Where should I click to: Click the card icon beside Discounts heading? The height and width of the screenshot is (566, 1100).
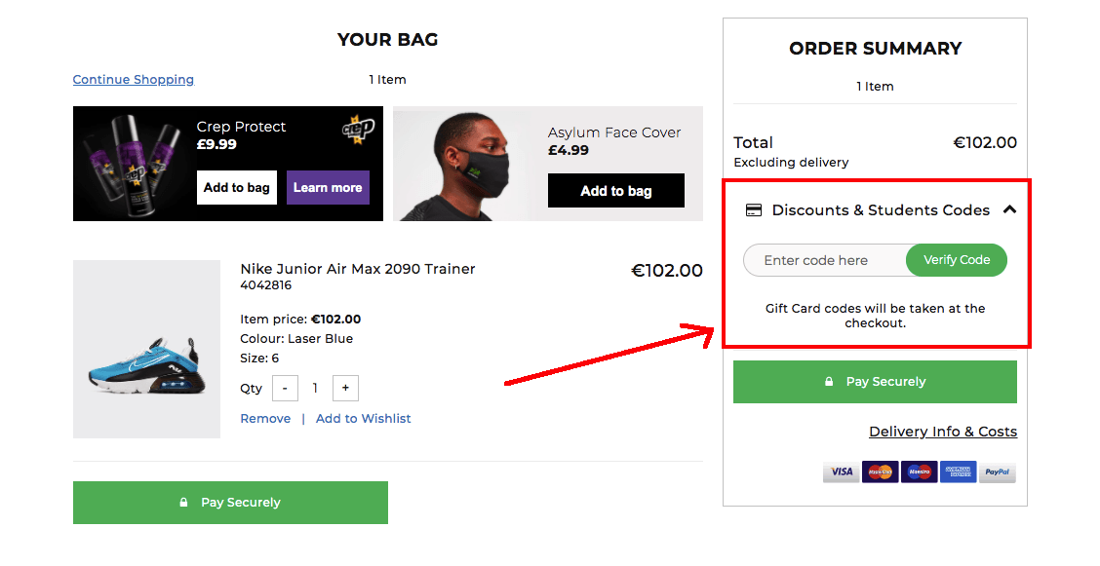coord(754,210)
